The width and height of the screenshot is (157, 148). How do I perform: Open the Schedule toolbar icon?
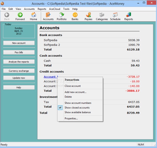click(x=115, y=15)
